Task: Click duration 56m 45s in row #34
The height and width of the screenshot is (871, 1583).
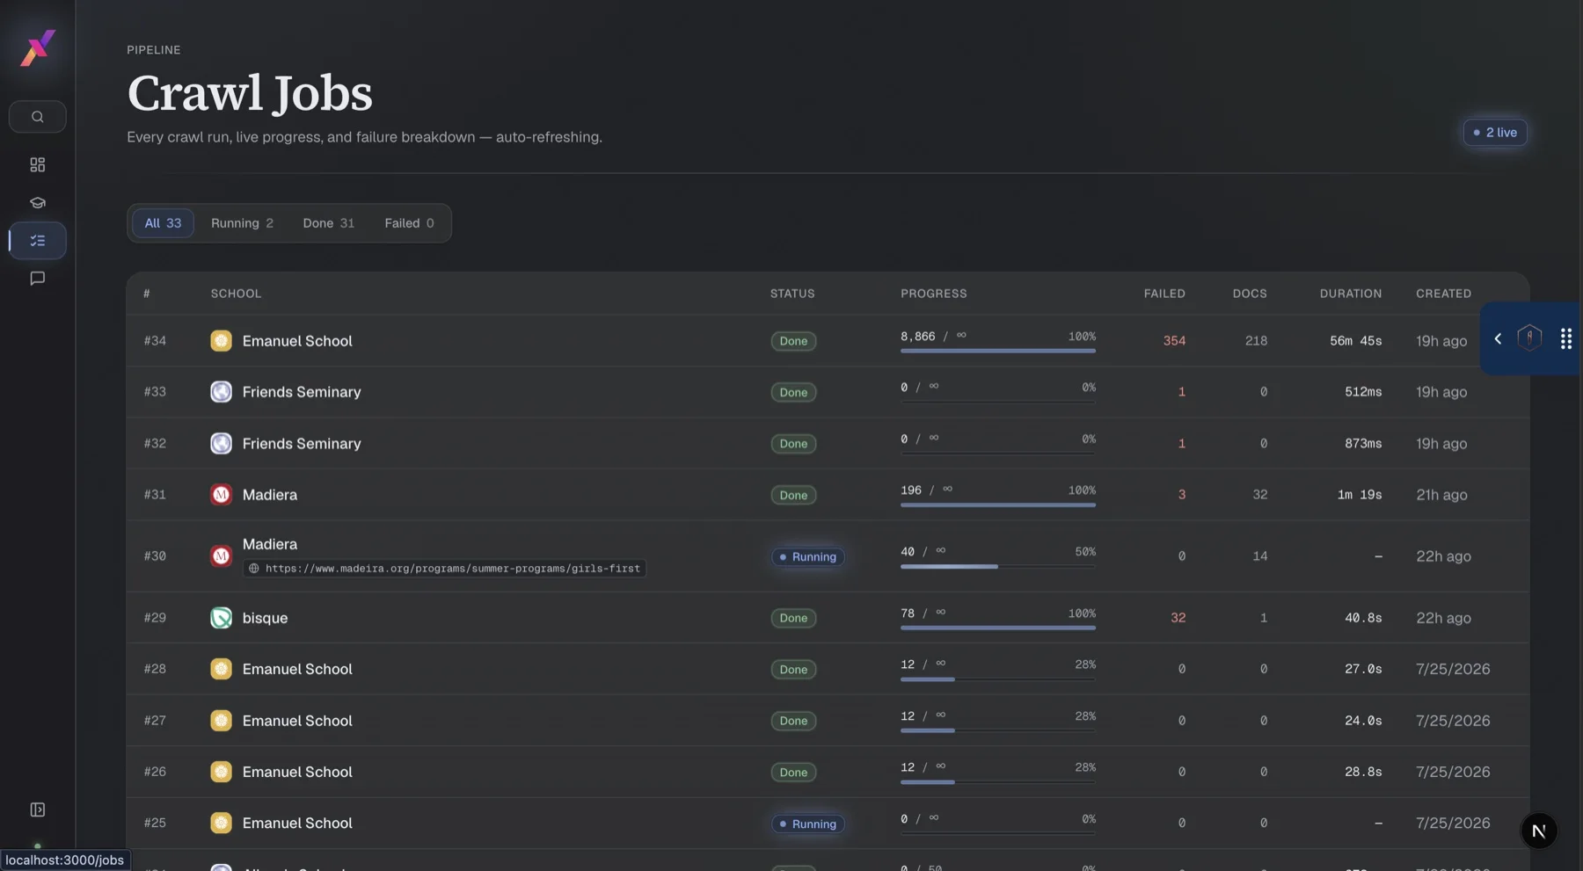Action: pos(1355,341)
